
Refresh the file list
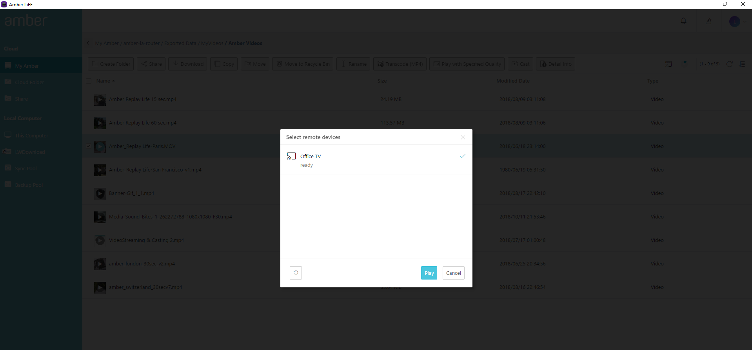pos(729,64)
